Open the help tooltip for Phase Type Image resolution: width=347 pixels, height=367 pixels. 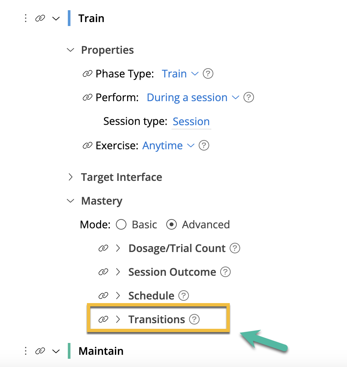pos(208,74)
